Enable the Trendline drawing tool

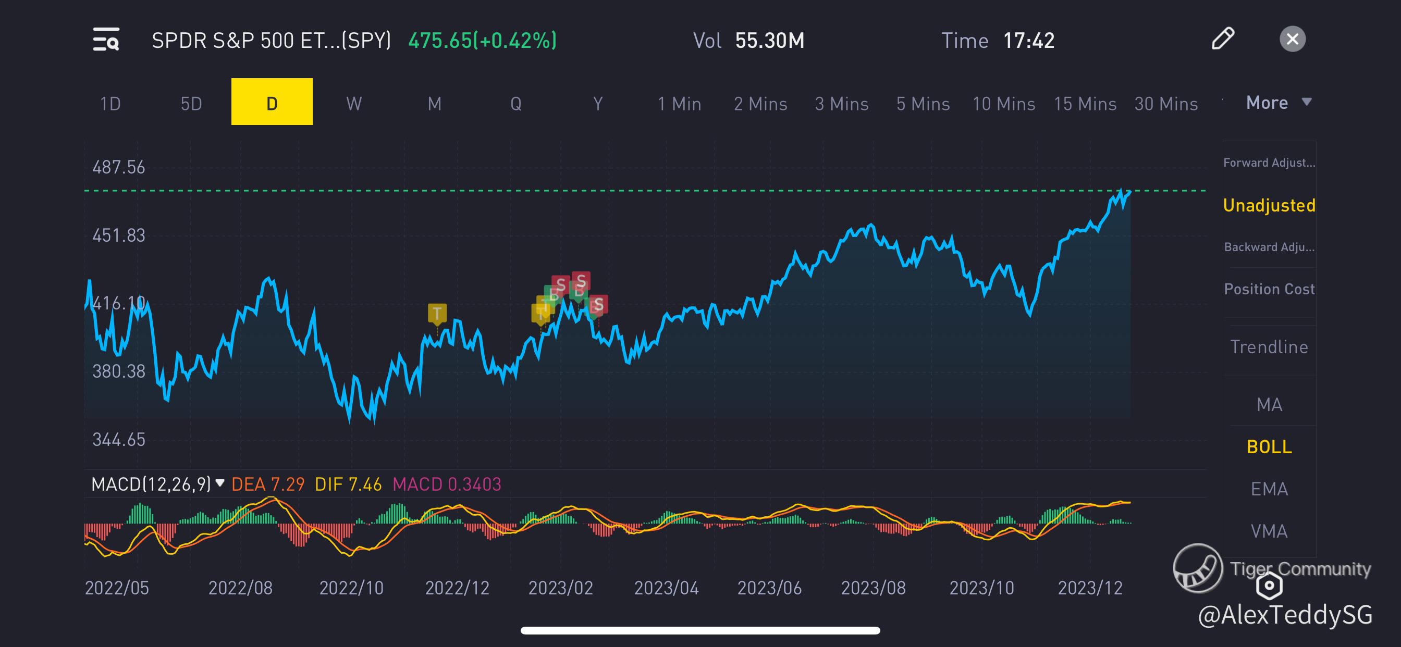1269,347
